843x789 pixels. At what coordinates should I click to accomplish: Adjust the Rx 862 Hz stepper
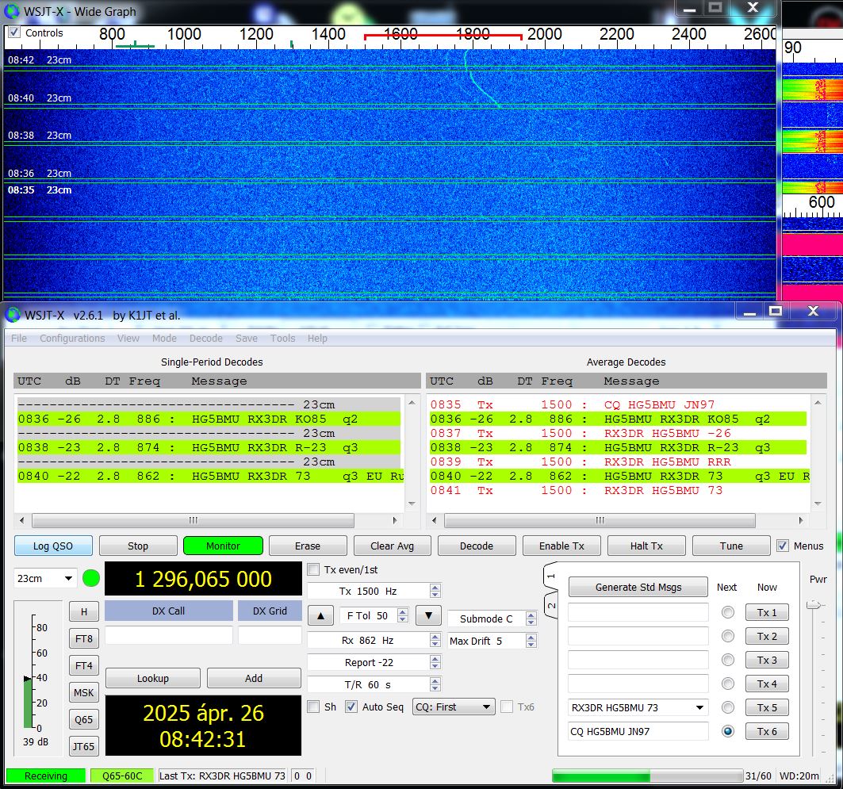(x=435, y=640)
